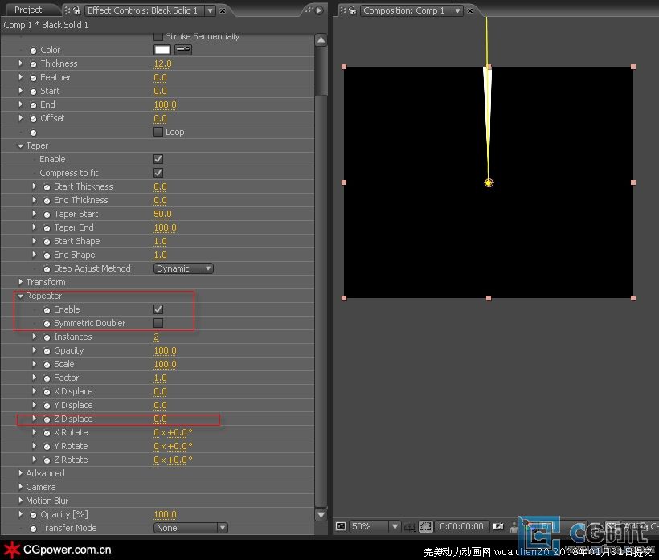Toggle title/action safe grid icon
Viewport: 659px width, 560px height.
coord(411,526)
